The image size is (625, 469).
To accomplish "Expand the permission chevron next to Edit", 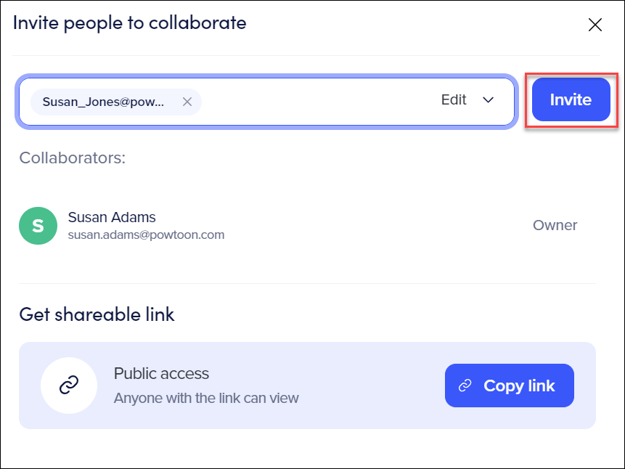I will (x=489, y=99).
